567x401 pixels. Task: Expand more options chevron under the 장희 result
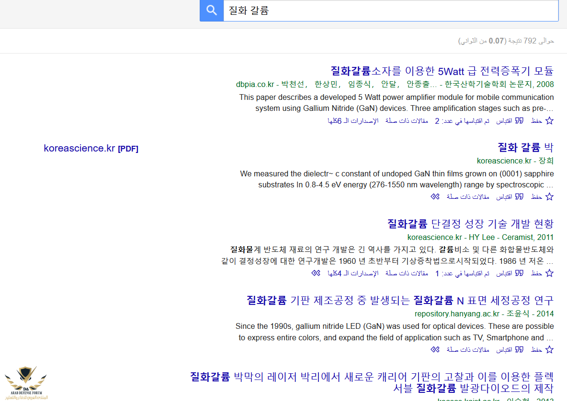pos(435,197)
